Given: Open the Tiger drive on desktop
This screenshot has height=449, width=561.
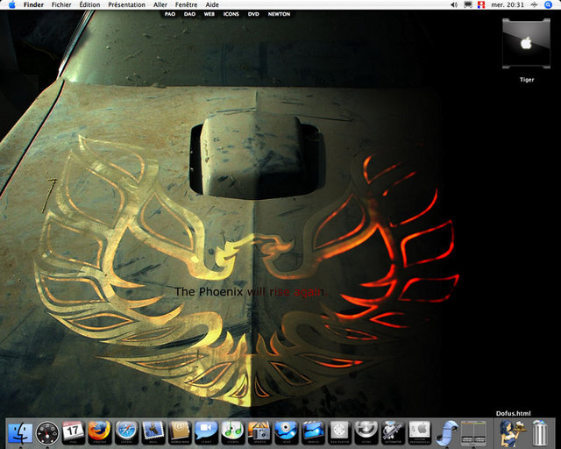Looking at the screenshot, I should [526, 44].
